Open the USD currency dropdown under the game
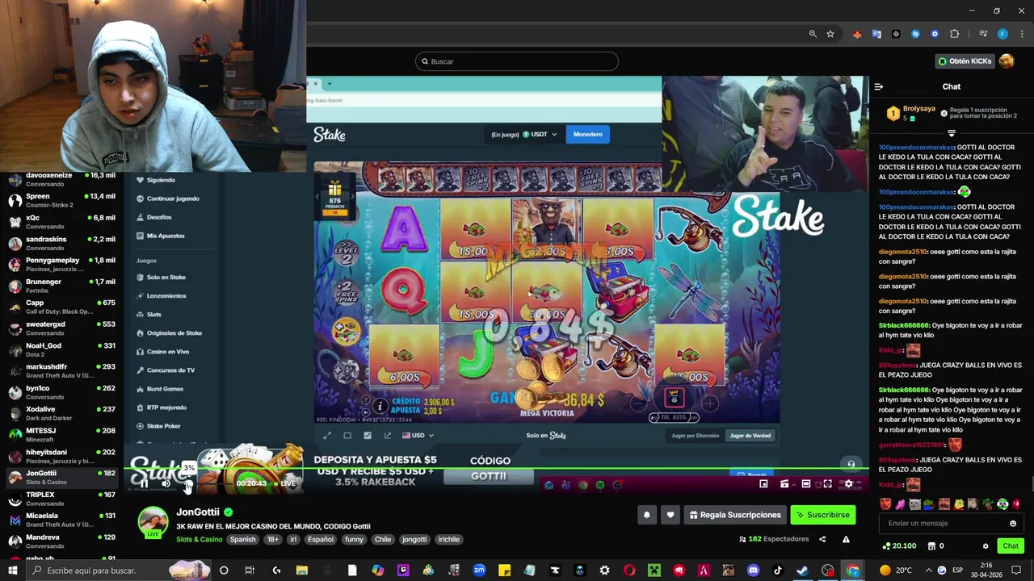Screen dimensions: 1034x581 418,436
